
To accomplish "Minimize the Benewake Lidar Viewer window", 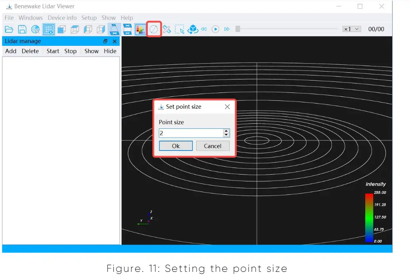I will tap(339, 6).
